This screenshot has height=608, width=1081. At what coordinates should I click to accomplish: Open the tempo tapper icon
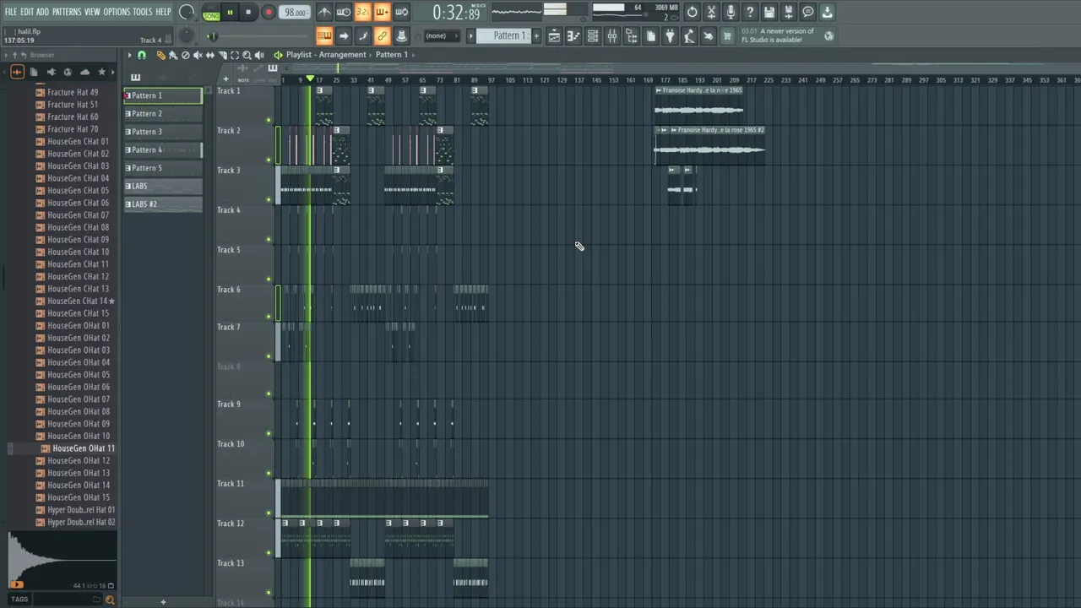(689, 35)
